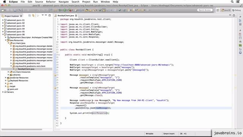The height and width of the screenshot is (137, 243).
Task: Expand the advanced-jaxrs-01 project
Action: (3, 20)
